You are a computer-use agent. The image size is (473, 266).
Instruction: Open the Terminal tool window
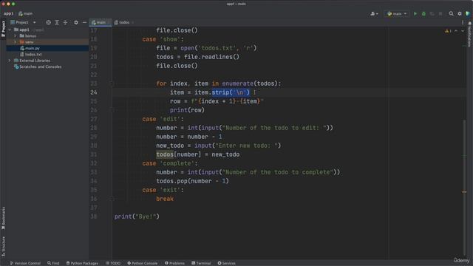(201, 263)
